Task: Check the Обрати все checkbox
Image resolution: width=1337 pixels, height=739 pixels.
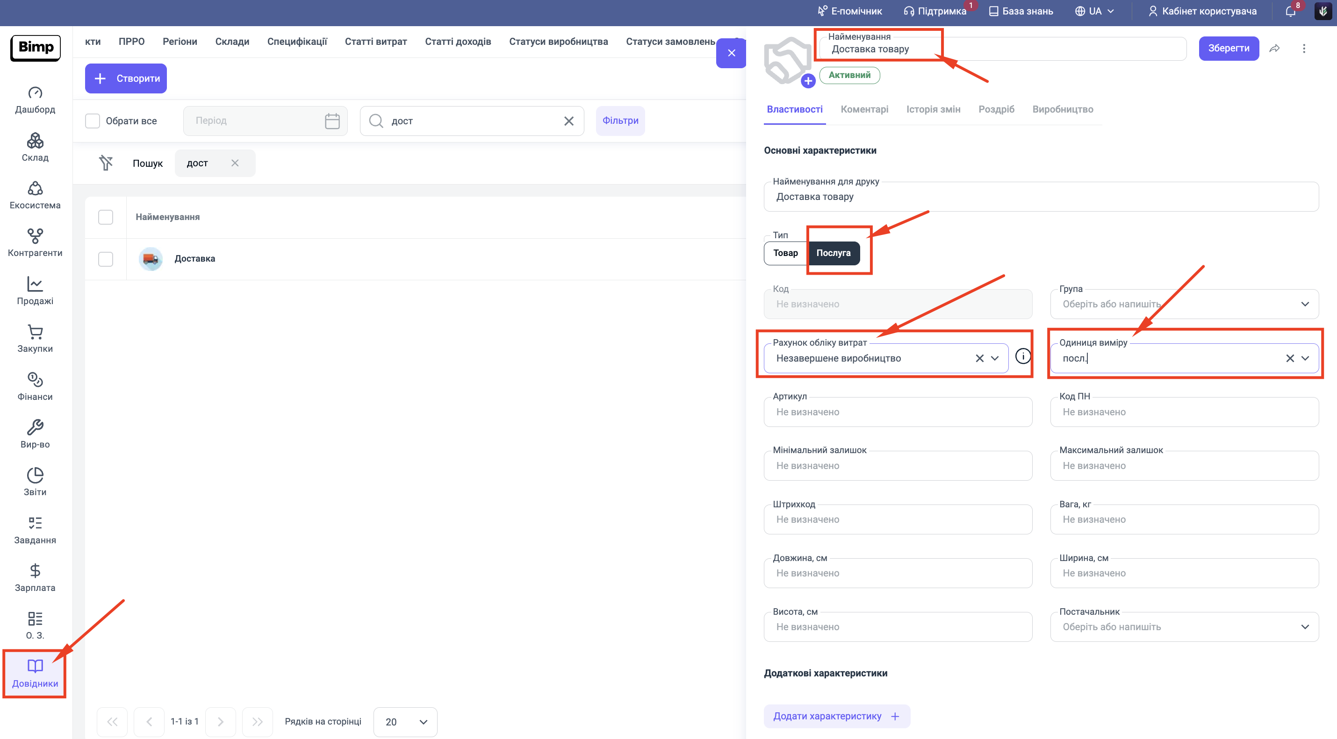Action: click(x=93, y=121)
